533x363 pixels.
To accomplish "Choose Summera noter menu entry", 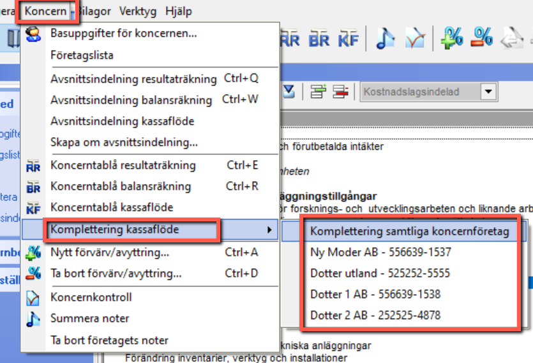I will (149, 318).
